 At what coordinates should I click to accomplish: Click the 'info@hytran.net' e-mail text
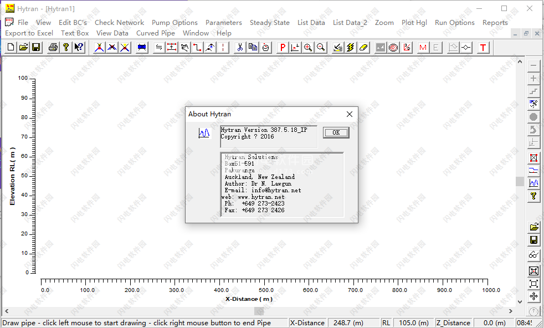point(276,190)
